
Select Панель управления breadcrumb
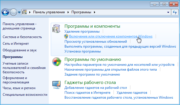click(49, 12)
